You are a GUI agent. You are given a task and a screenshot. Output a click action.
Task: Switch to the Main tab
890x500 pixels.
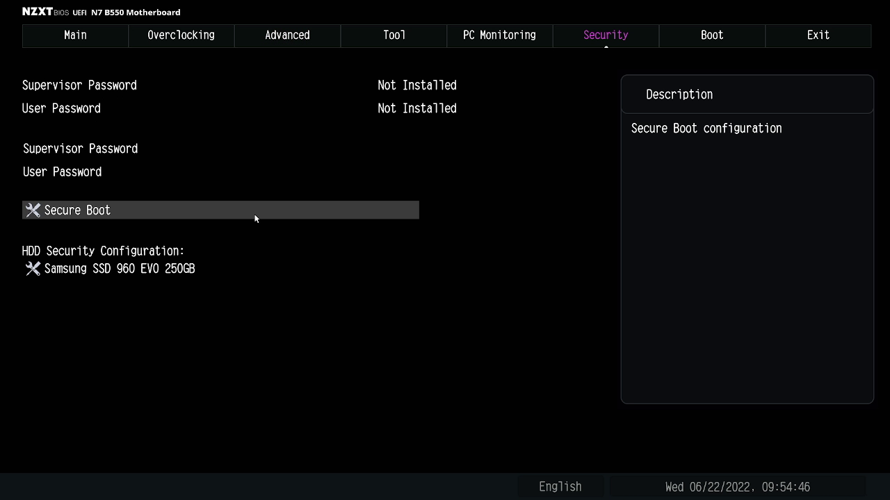coord(75,35)
